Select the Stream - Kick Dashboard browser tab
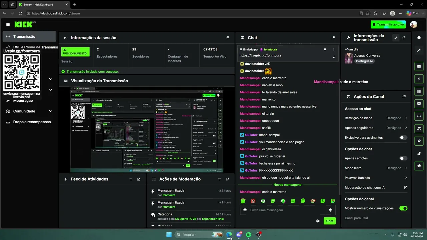Viewport: 427px width, 240px height. point(43,4)
